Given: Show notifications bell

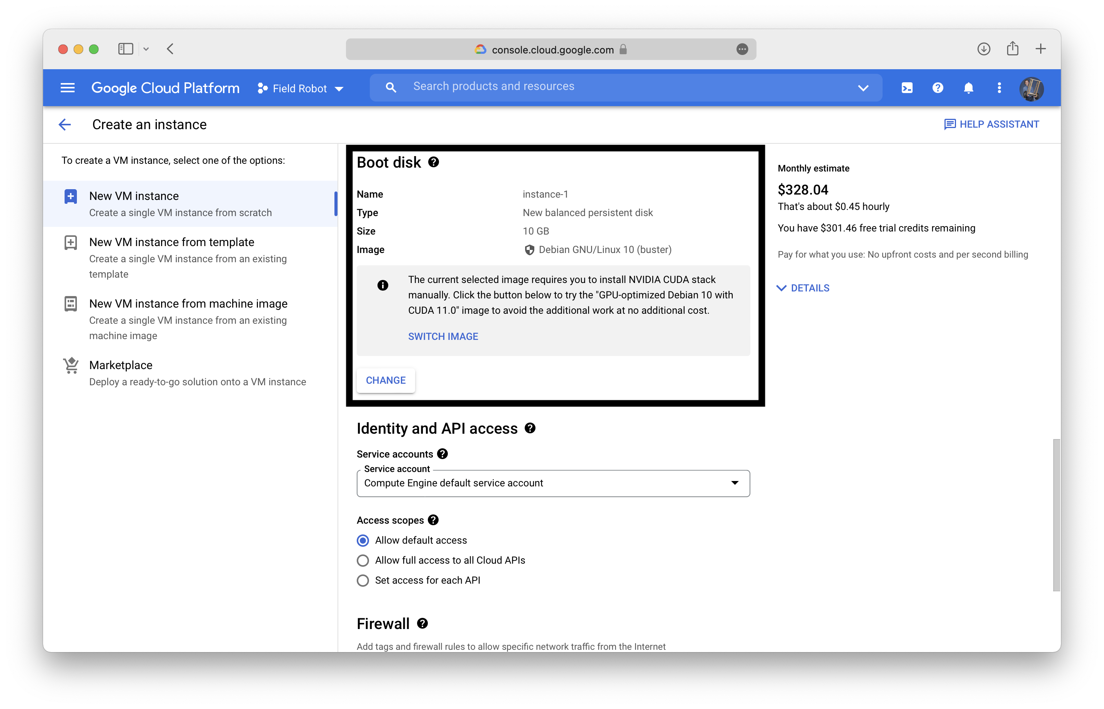Looking at the screenshot, I should 968,88.
